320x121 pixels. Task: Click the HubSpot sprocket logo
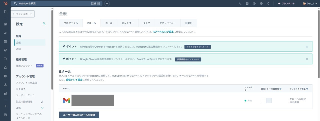pyautogui.click(x=5, y=3)
